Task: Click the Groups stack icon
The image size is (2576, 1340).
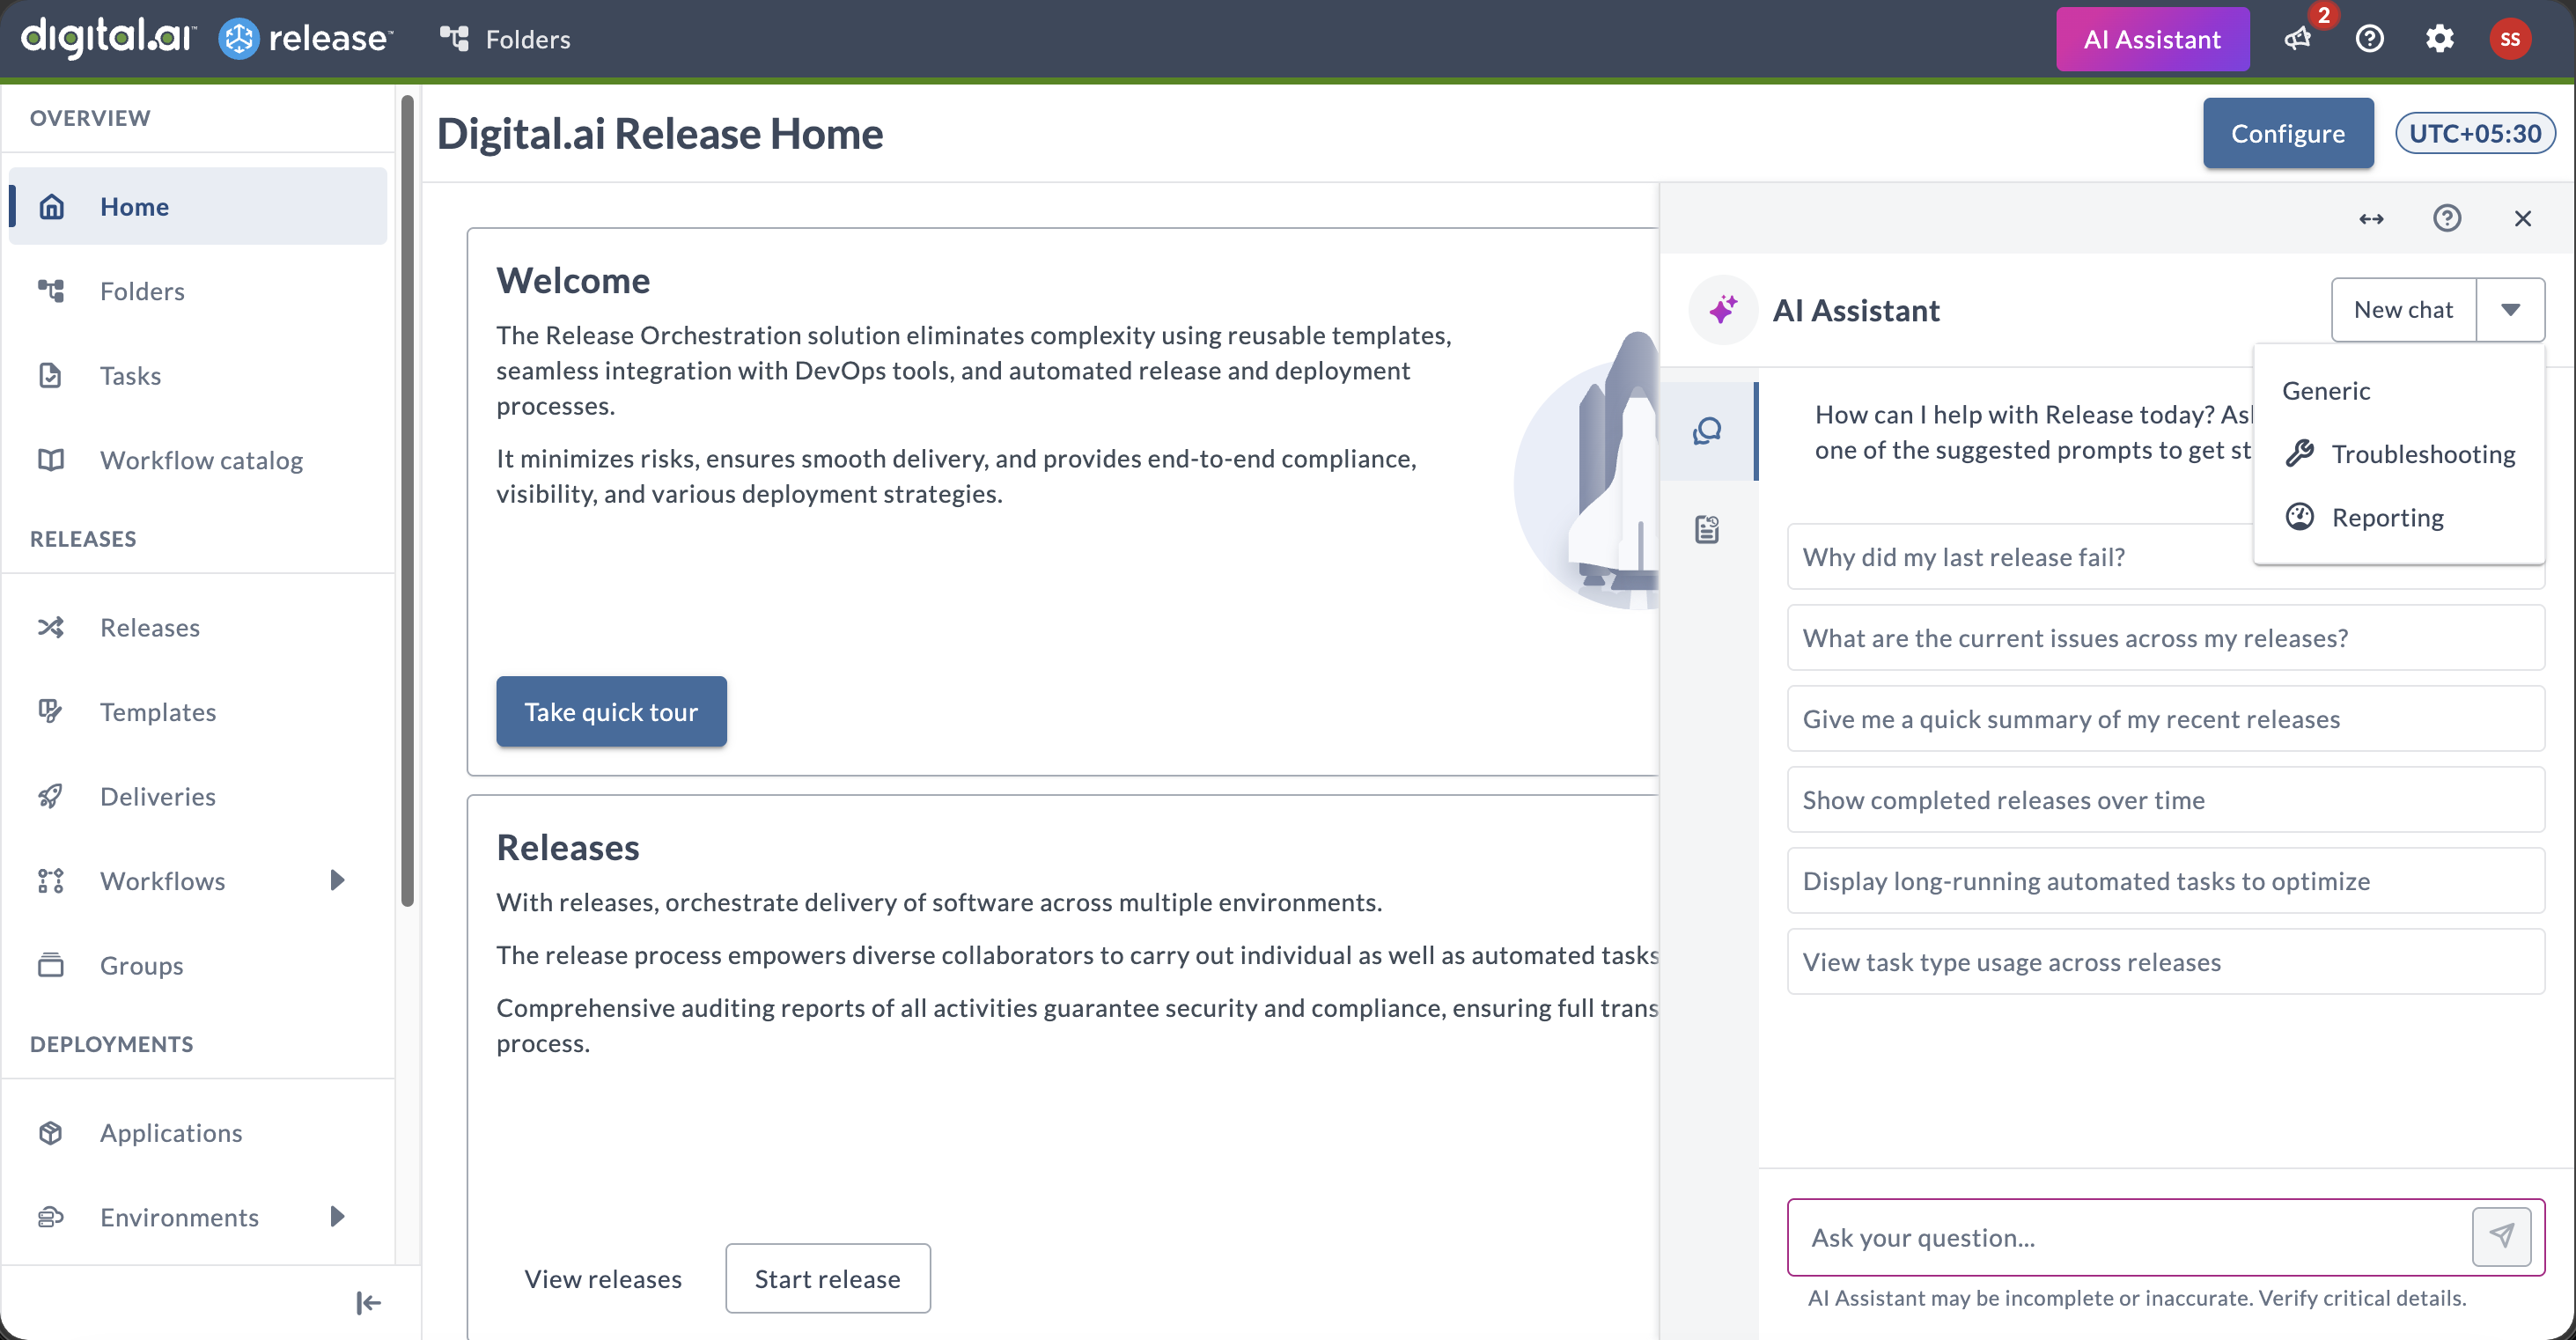Action: tap(51, 965)
